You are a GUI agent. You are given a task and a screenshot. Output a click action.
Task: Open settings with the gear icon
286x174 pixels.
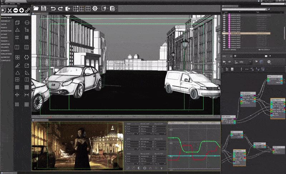tap(95, 8)
